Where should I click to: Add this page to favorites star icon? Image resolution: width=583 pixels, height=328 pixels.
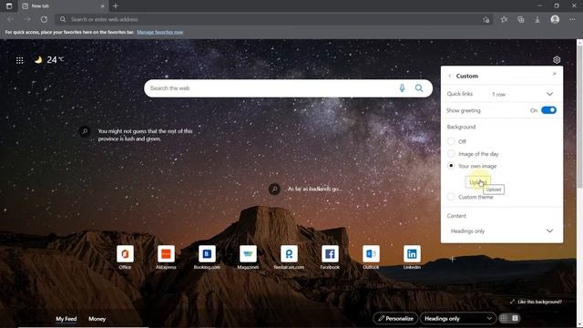486,20
